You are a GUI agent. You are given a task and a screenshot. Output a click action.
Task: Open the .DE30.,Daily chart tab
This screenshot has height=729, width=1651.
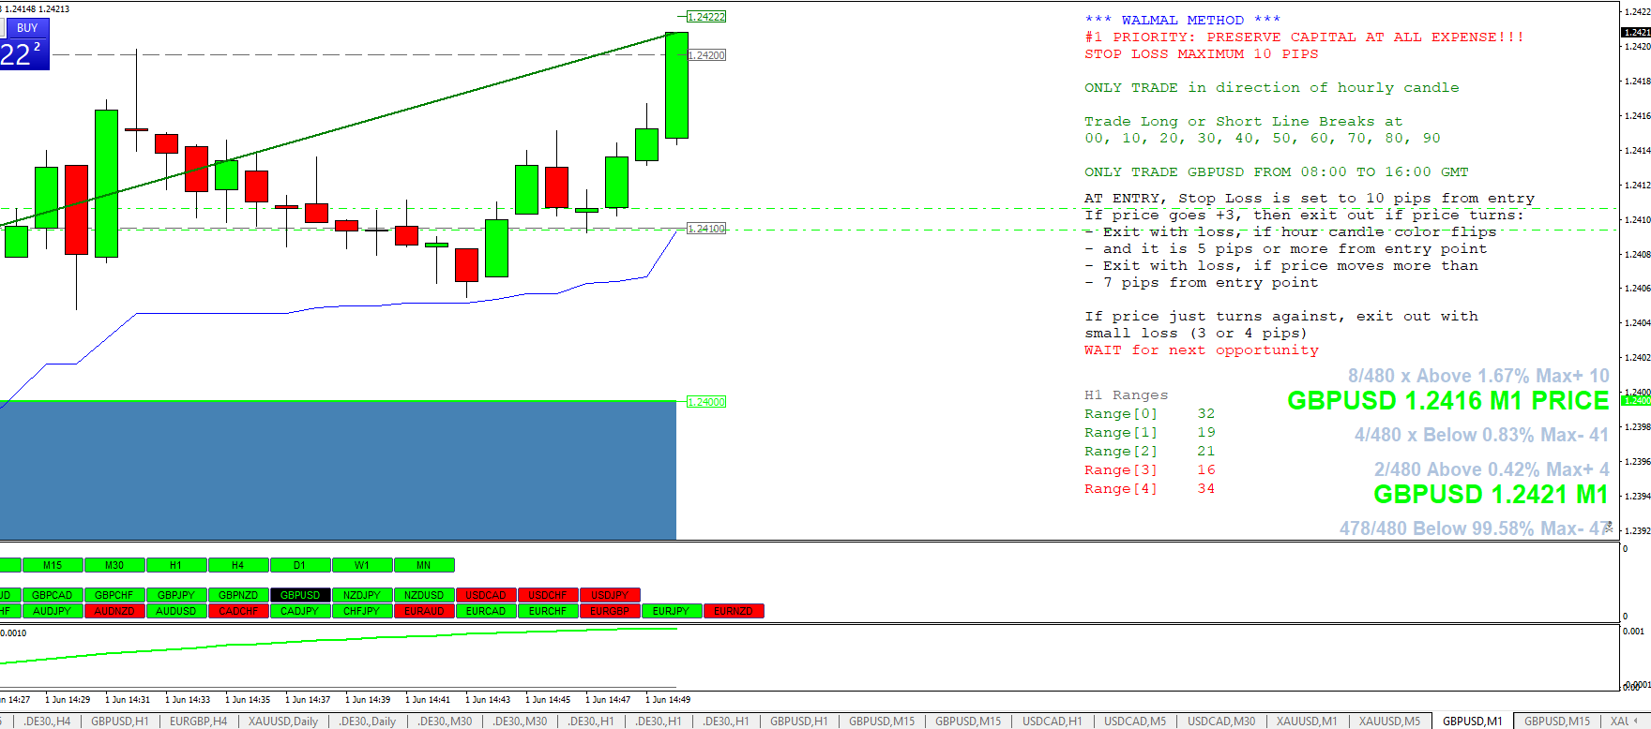click(x=367, y=721)
